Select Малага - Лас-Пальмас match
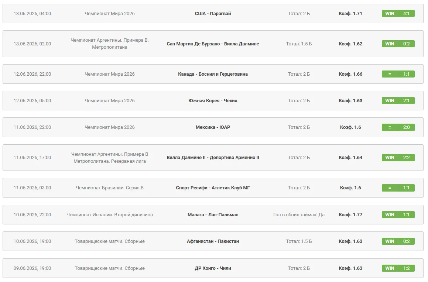The width and height of the screenshot is (428, 282). click(x=213, y=215)
